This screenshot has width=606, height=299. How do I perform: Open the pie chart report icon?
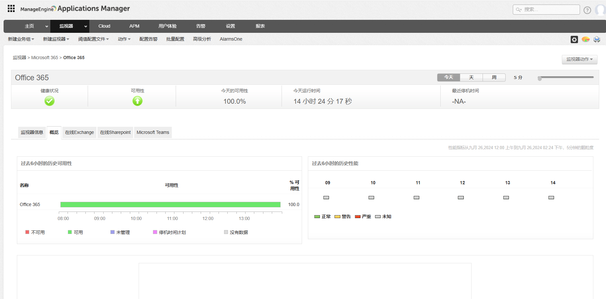pyautogui.click(x=586, y=39)
